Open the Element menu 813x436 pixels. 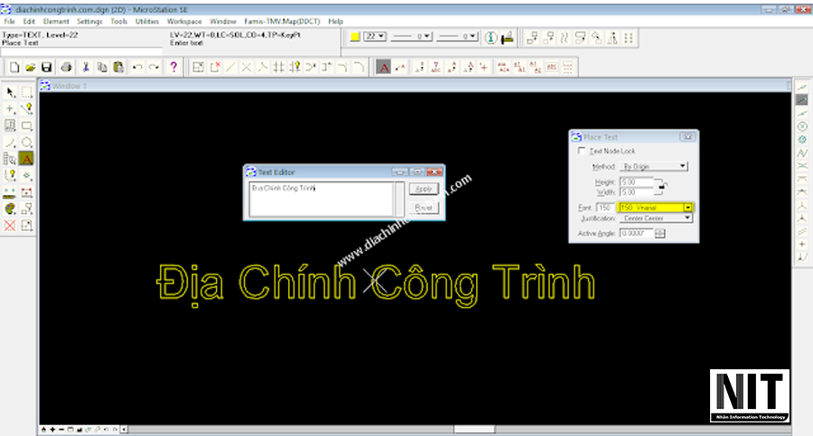coord(56,22)
